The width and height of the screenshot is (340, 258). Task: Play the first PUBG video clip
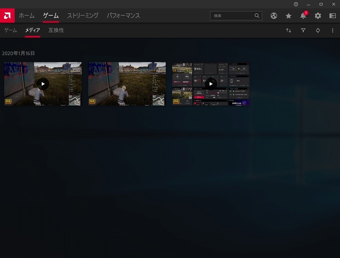(43, 84)
